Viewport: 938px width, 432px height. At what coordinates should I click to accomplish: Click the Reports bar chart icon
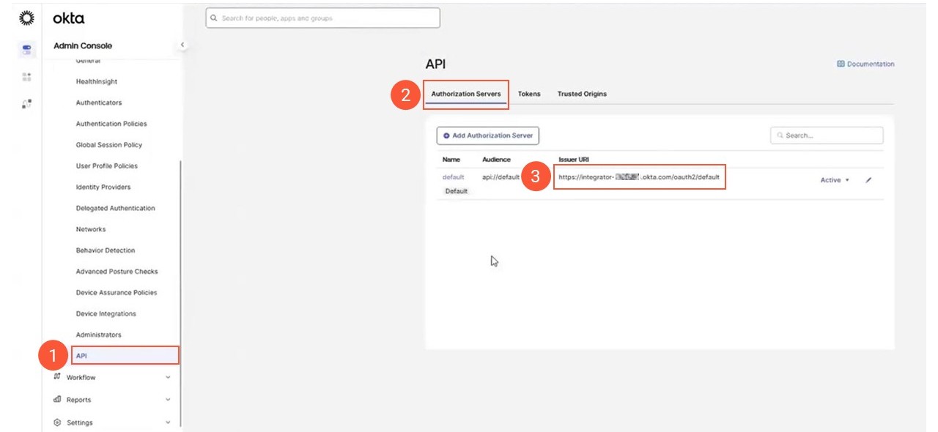click(x=57, y=400)
